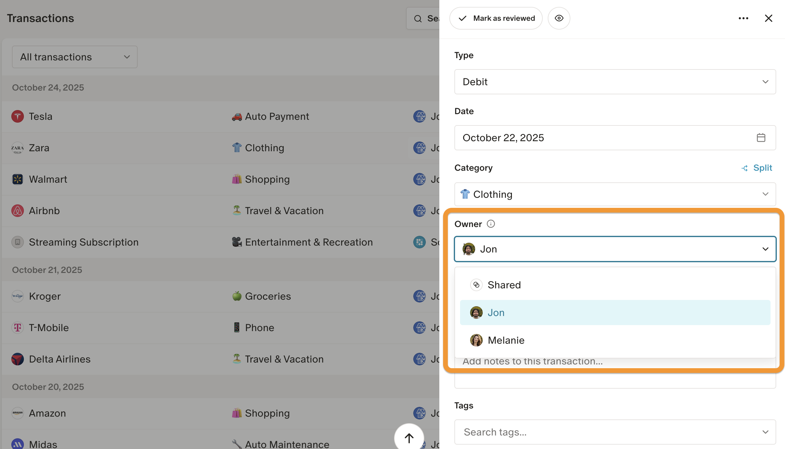Open the three-dots more options menu
This screenshot has height=449, width=785.
[x=743, y=18]
